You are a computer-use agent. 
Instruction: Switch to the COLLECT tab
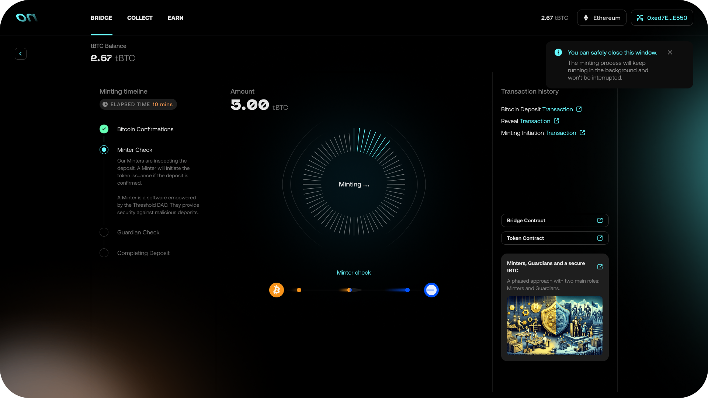click(x=140, y=18)
